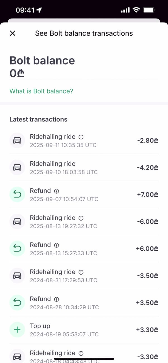Open the +3.50 Refund transaction row
This screenshot has width=168, height=363.
[x=84, y=303]
